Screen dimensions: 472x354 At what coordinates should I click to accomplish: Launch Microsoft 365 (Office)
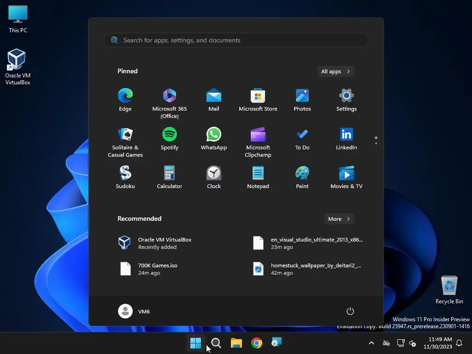tap(170, 103)
